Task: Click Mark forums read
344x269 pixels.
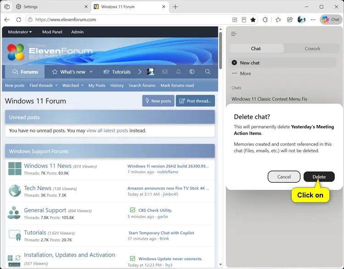Action: [x=177, y=86]
